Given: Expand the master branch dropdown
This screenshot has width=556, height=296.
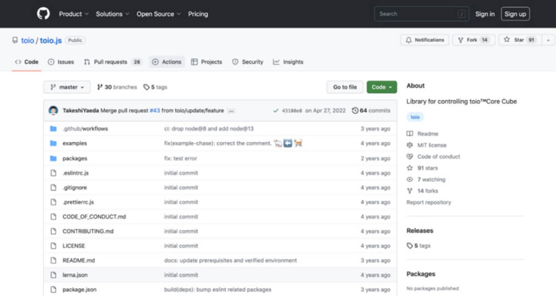Looking at the screenshot, I should click(x=67, y=87).
